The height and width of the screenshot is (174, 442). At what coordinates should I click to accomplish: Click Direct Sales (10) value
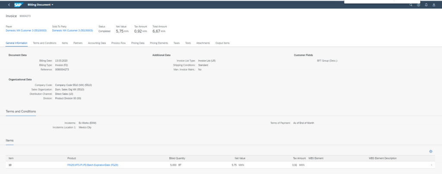(64, 94)
